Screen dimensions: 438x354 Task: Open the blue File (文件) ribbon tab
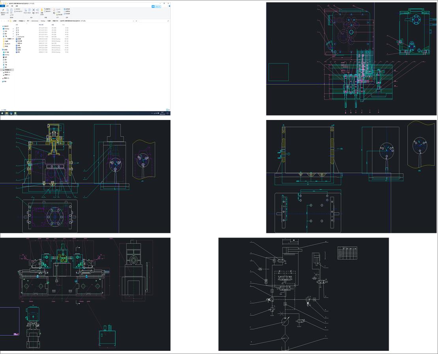(2, 6)
